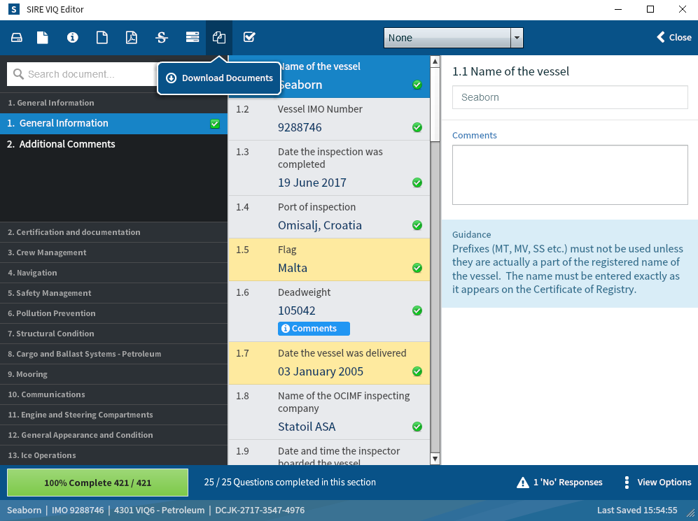Click the Search document field

pos(83,74)
